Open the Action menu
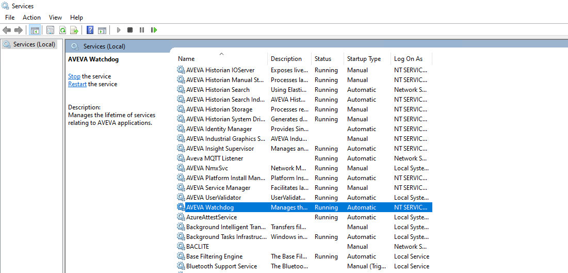This screenshot has height=273, width=568. (x=31, y=18)
